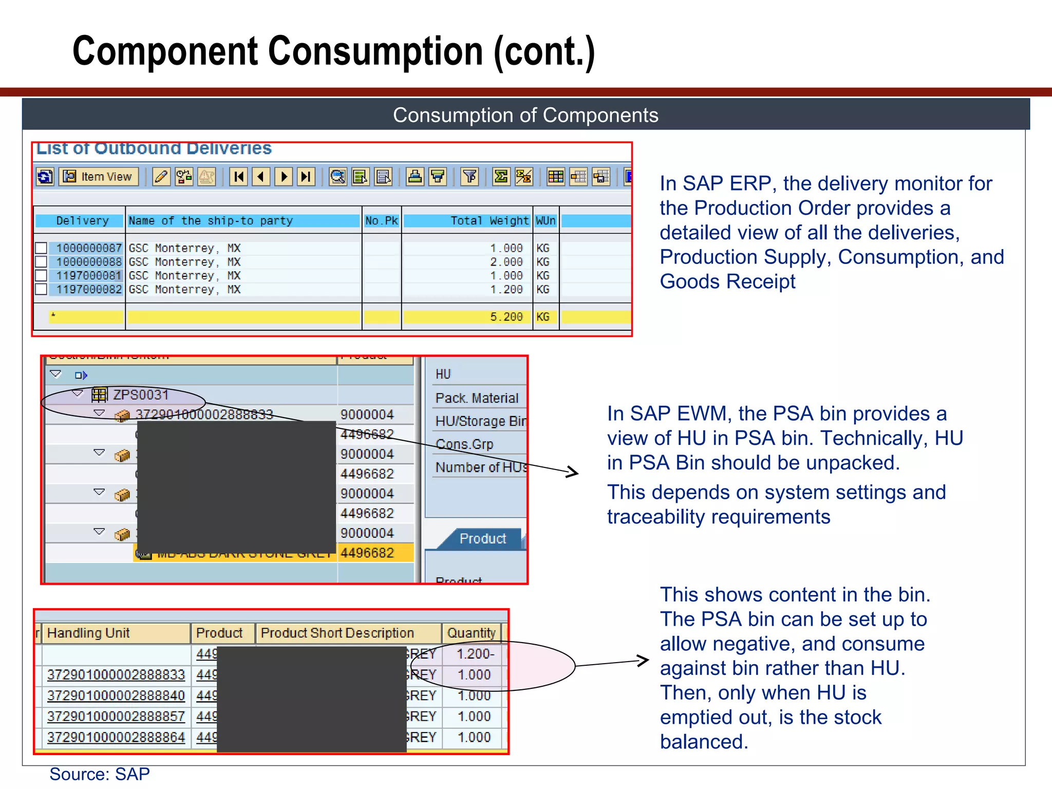The height and width of the screenshot is (789, 1052).
Task: Click the Set Filter funnel icon
Action: 469,177
